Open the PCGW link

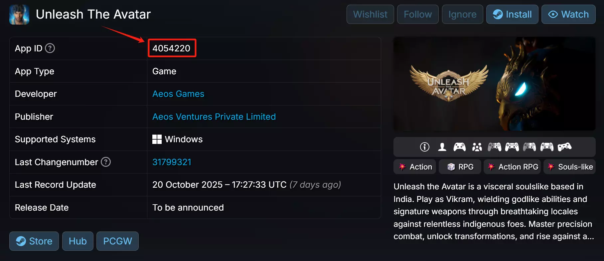click(x=117, y=241)
